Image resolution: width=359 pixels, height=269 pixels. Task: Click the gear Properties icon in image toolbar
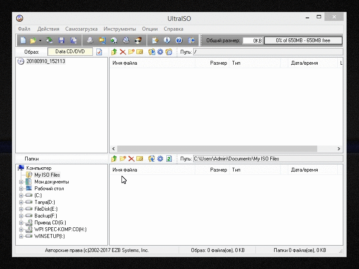click(x=160, y=52)
